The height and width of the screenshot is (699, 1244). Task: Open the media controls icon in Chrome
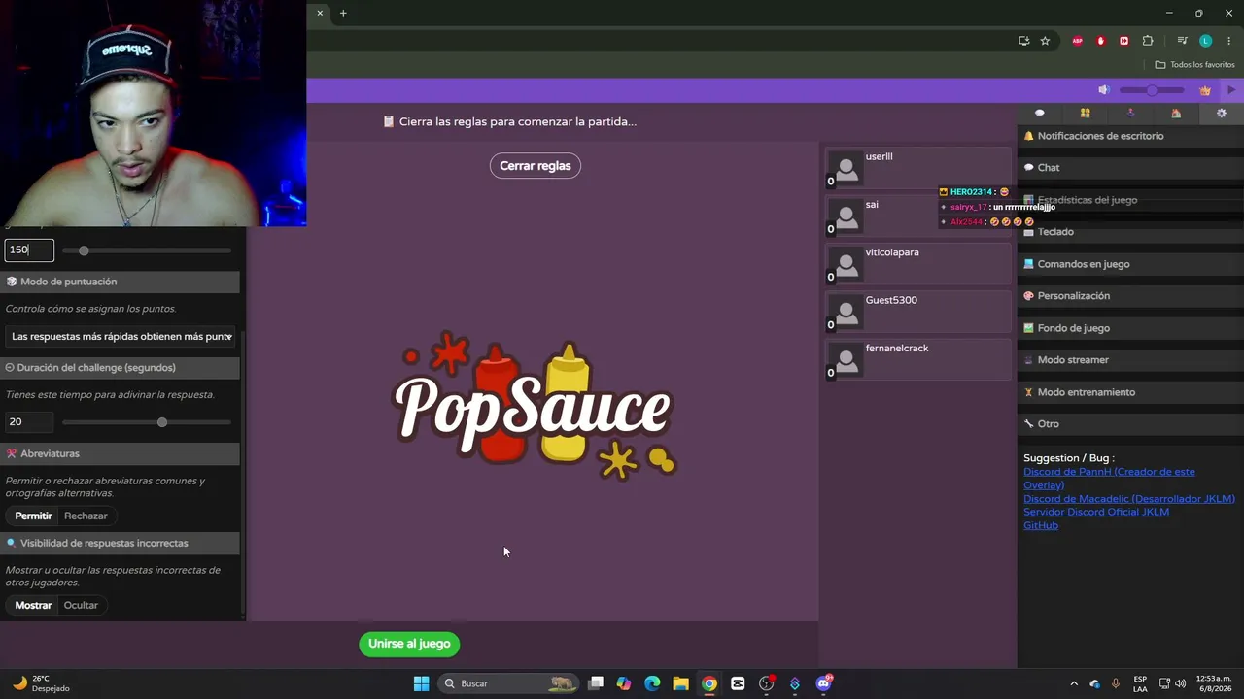pos(1182,41)
